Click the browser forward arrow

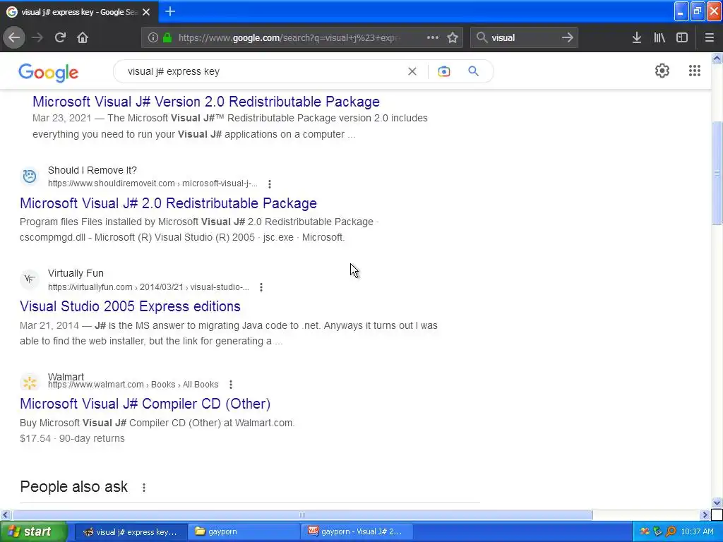point(37,38)
